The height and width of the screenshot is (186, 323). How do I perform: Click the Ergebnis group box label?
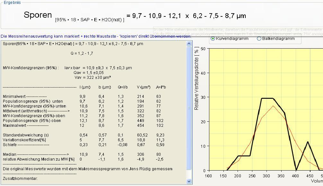tap(12, 3)
